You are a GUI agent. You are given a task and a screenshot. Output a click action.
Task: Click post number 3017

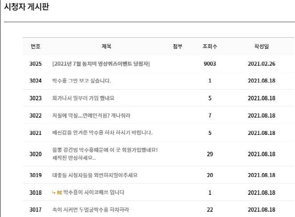(x=35, y=209)
